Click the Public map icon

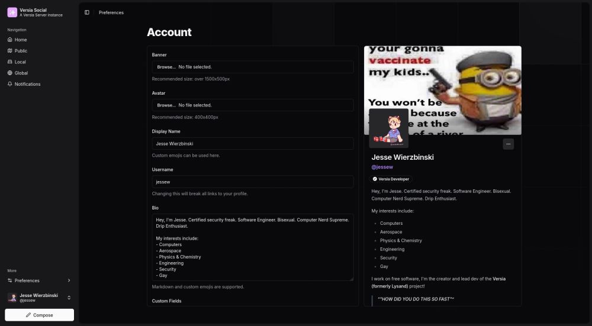(x=10, y=50)
